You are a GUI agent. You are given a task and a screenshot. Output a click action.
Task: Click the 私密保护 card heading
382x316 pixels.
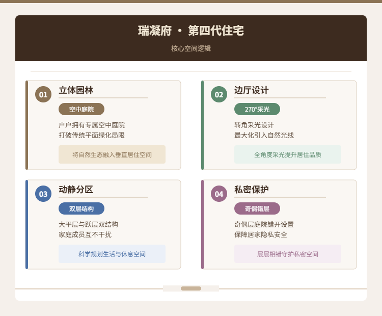click(x=252, y=190)
